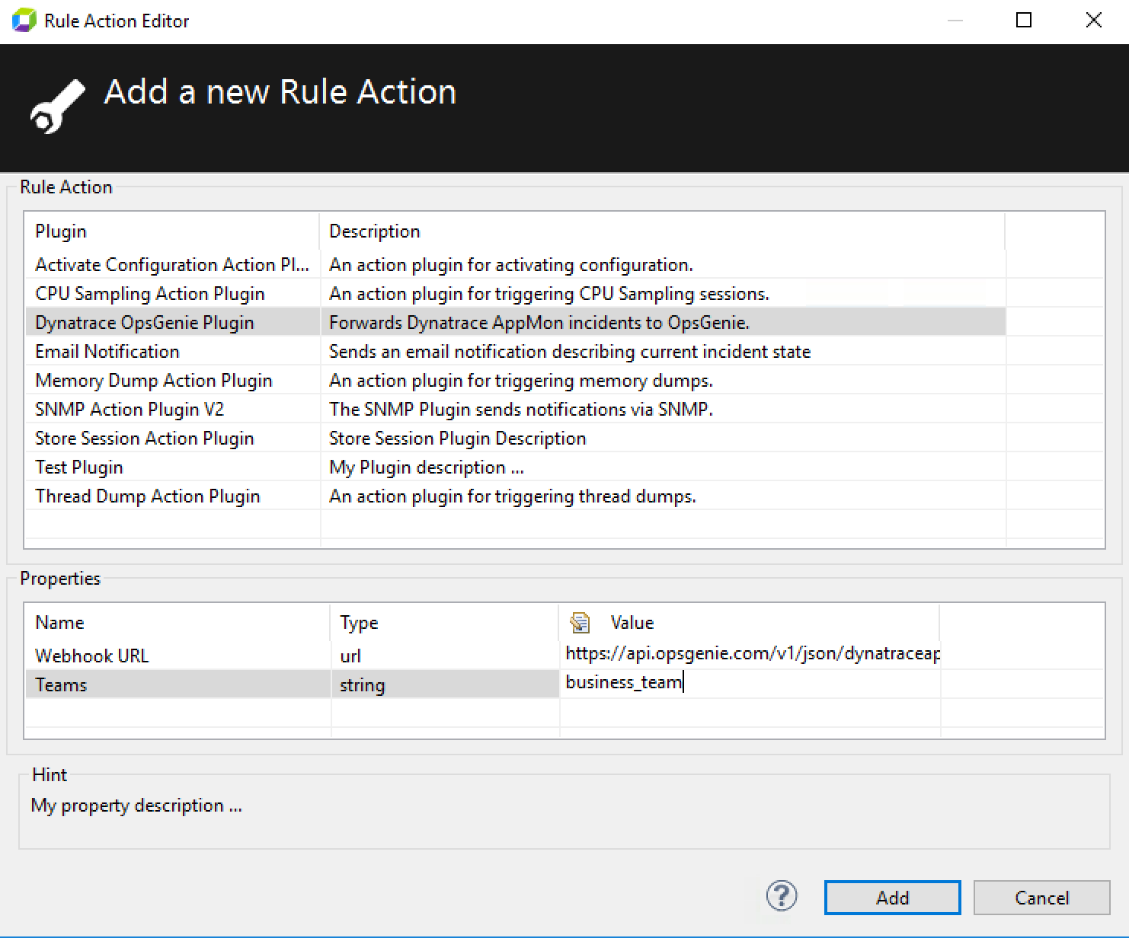Click the Type column header in Properties
Image resolution: width=1129 pixels, height=938 pixels.
pyautogui.click(x=445, y=622)
